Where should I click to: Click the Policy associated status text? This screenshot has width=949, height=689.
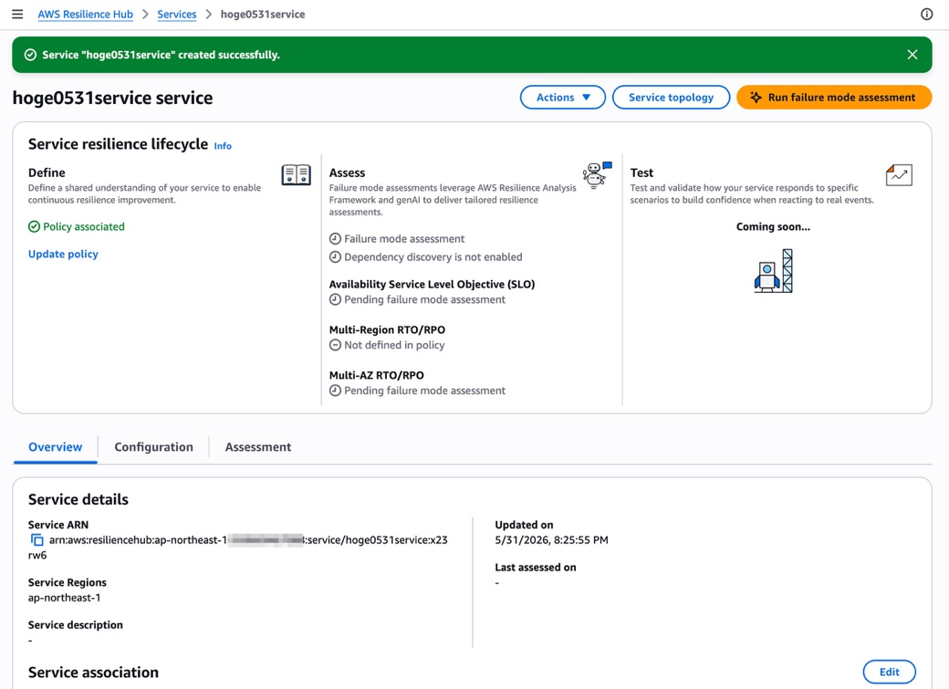coord(84,226)
